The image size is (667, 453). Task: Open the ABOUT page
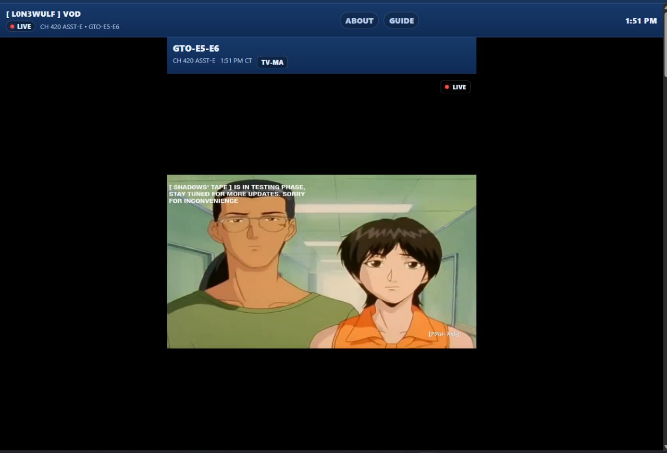point(359,21)
